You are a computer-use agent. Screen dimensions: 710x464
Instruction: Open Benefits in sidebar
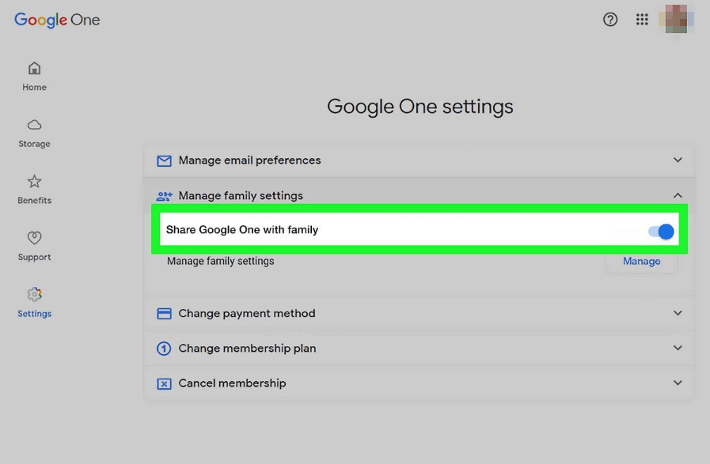point(34,189)
